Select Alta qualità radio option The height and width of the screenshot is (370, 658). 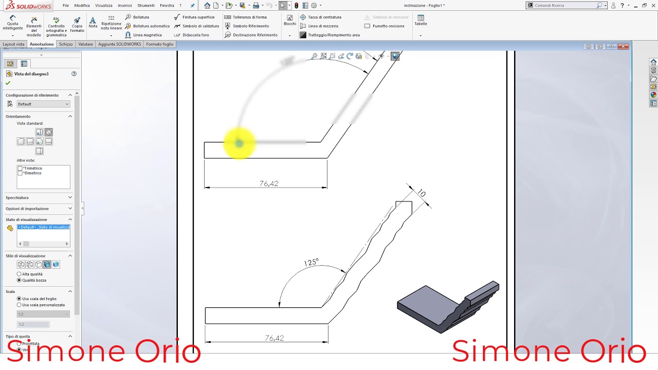coord(20,274)
